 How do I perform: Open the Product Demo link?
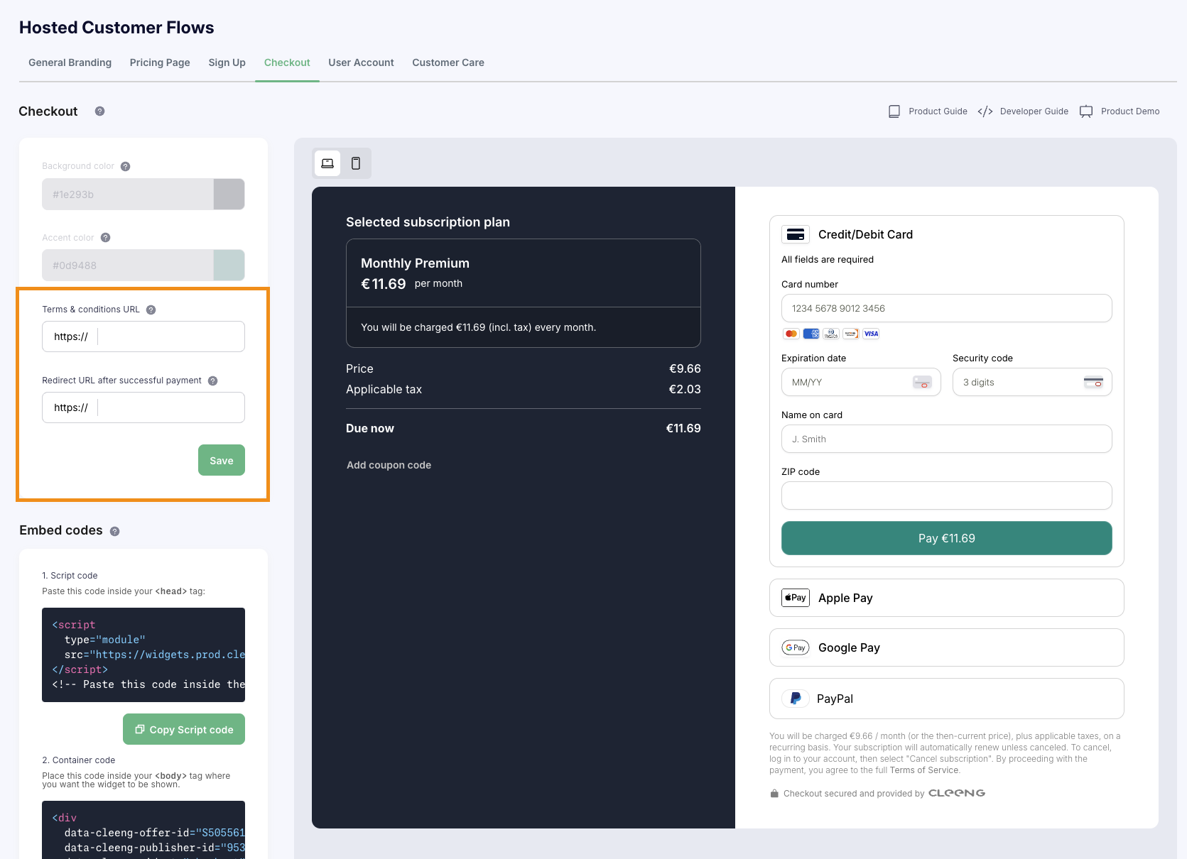point(1130,111)
